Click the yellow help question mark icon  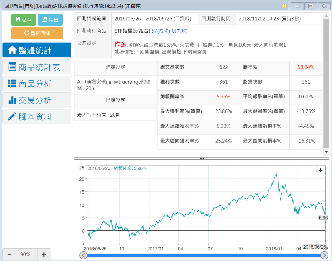click(x=284, y=6)
